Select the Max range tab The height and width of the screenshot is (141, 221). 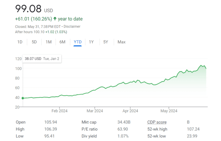point(121,42)
